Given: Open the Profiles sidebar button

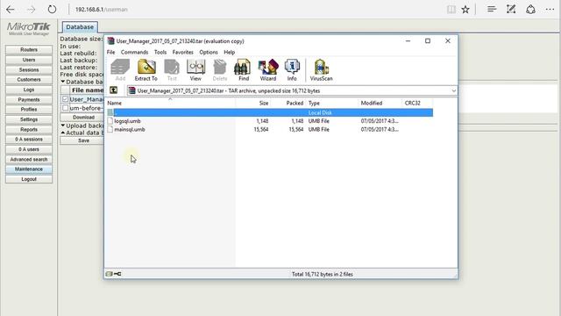Looking at the screenshot, I should (29, 109).
